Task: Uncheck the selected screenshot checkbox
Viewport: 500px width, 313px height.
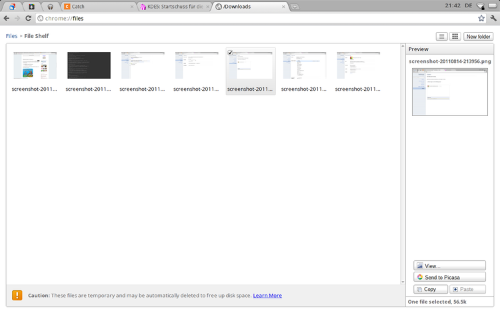Action: click(230, 53)
